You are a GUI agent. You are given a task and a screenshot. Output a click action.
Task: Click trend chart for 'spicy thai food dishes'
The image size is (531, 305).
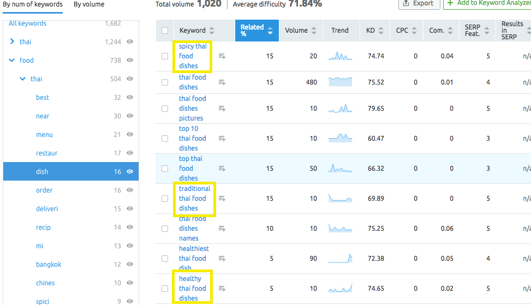tap(340, 56)
